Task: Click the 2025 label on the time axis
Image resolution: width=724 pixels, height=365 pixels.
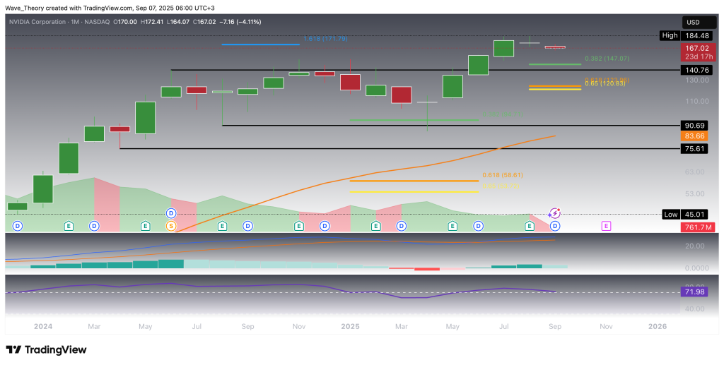Action: pyautogui.click(x=350, y=326)
